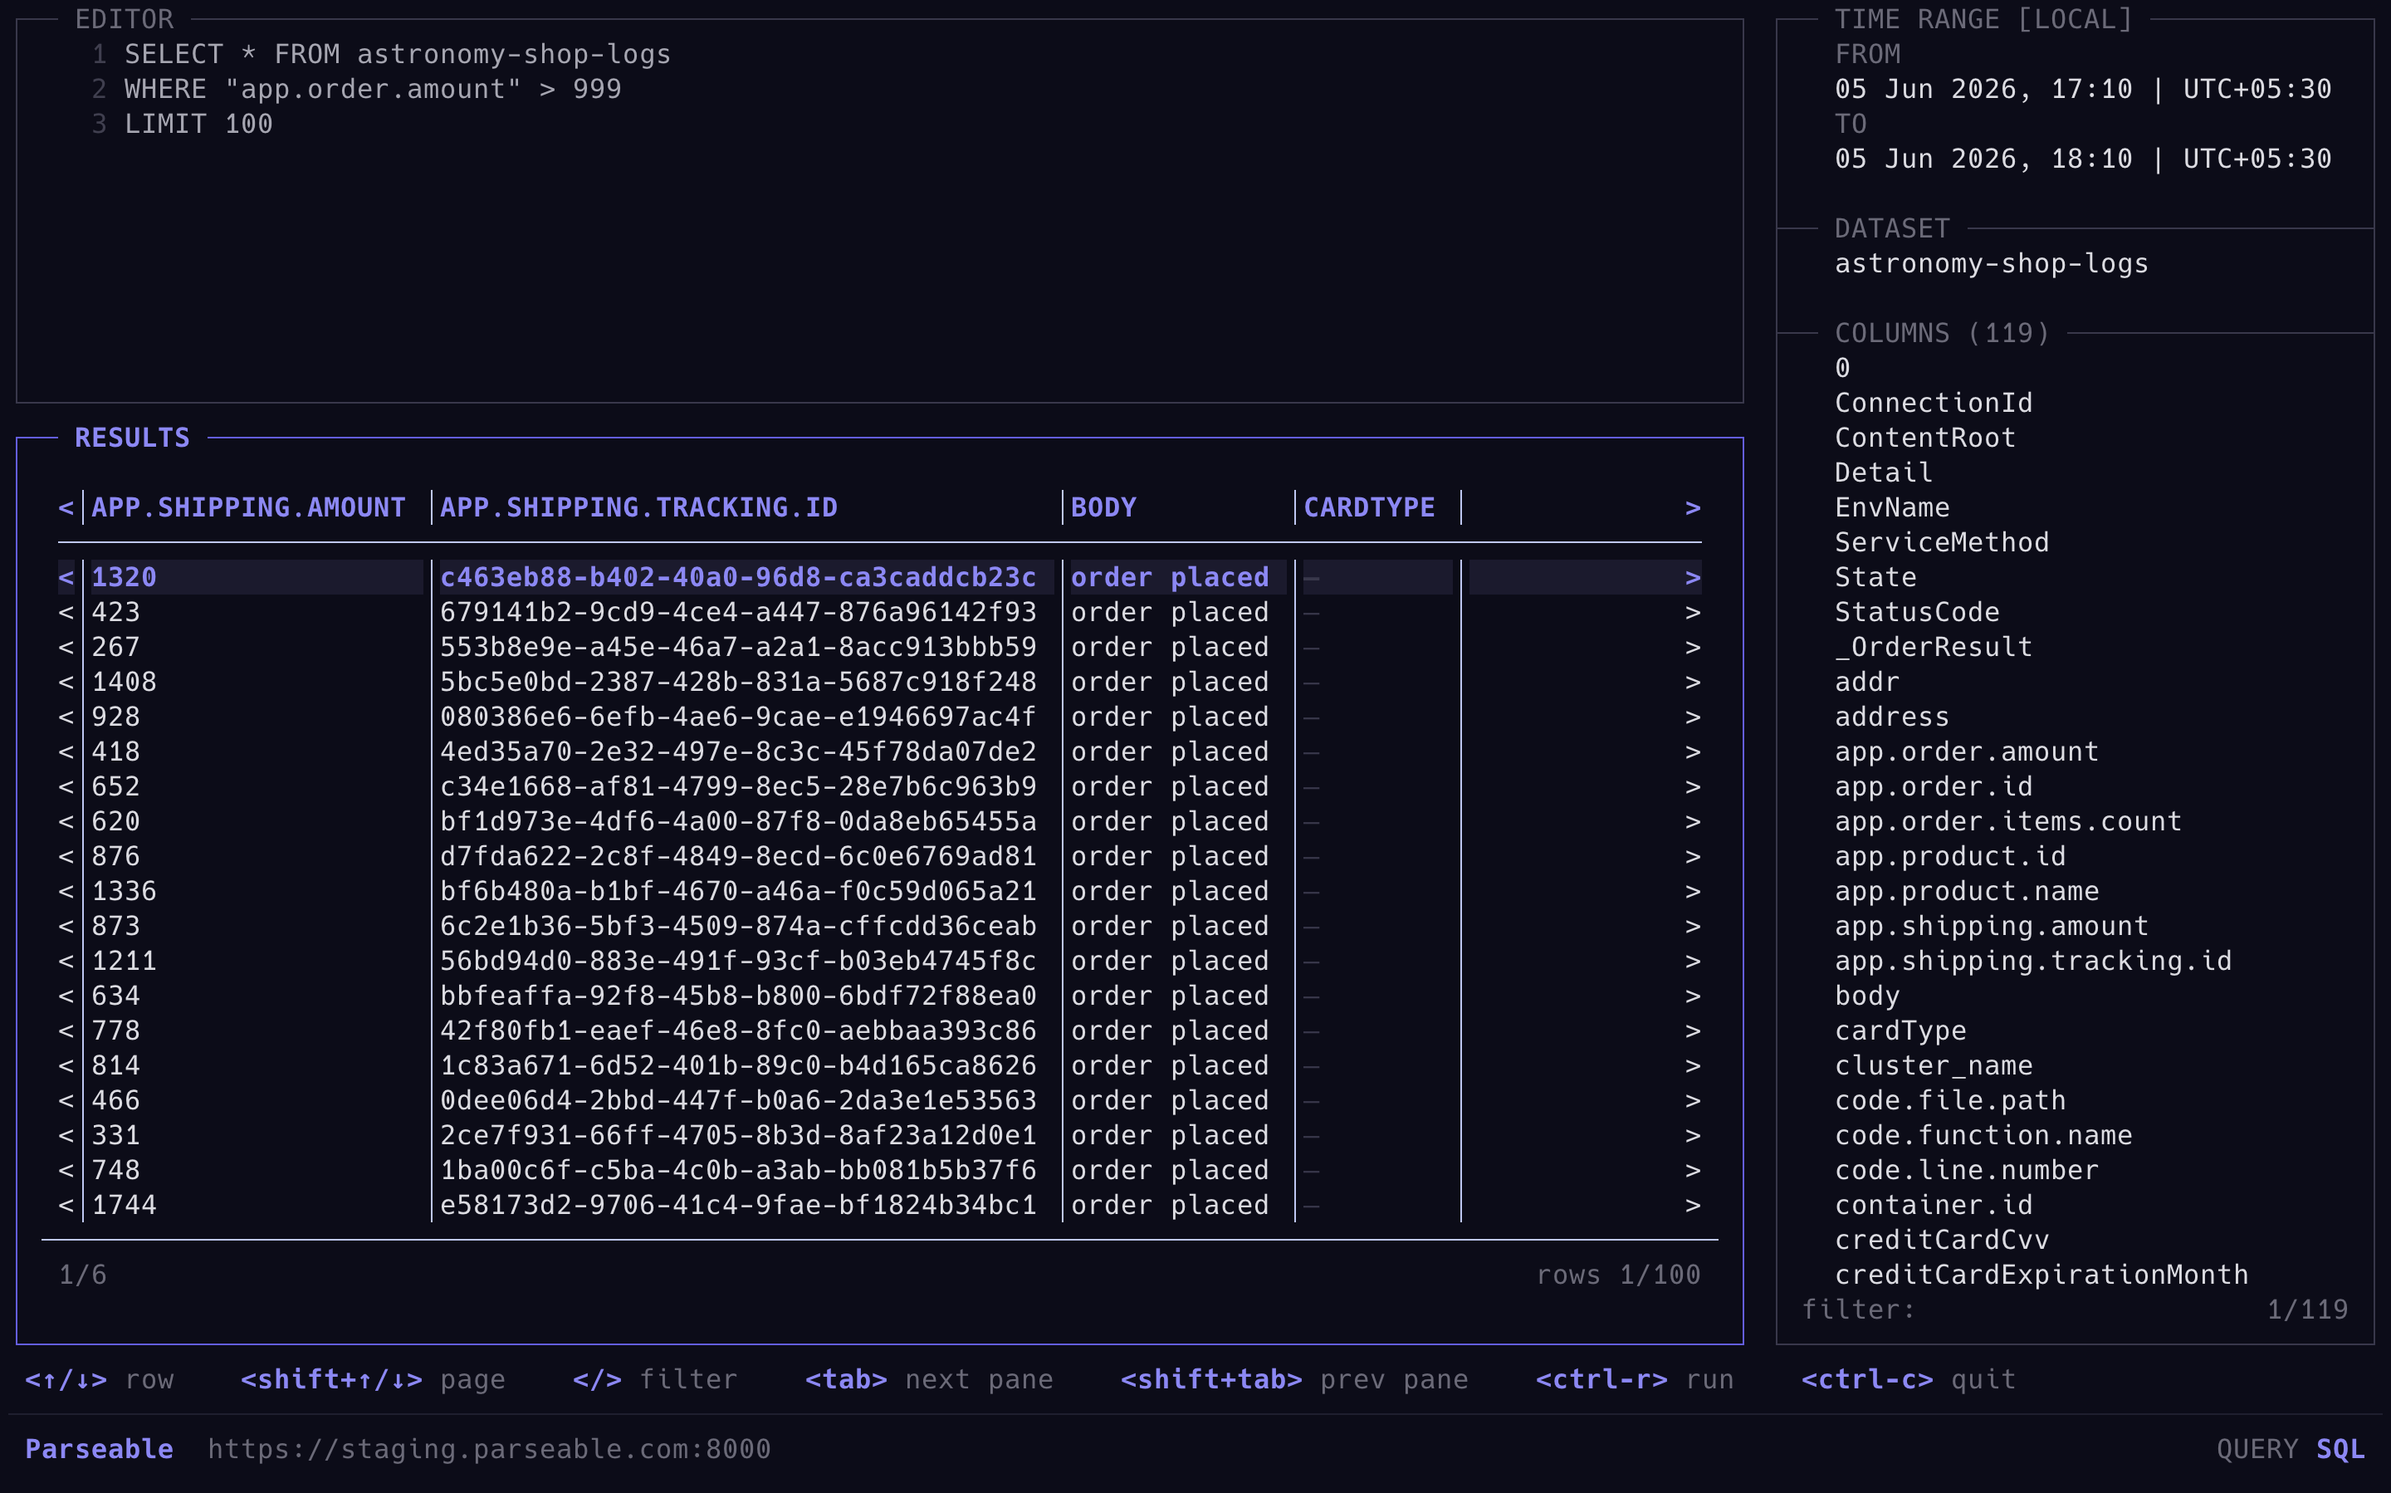
Task: Click the DATASET pane title
Action: (1891, 229)
